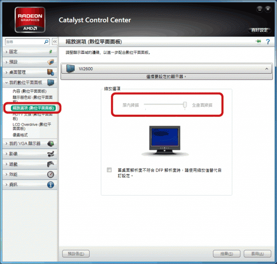
Task: Click the search magnifier icon
Action: (x=46, y=42)
